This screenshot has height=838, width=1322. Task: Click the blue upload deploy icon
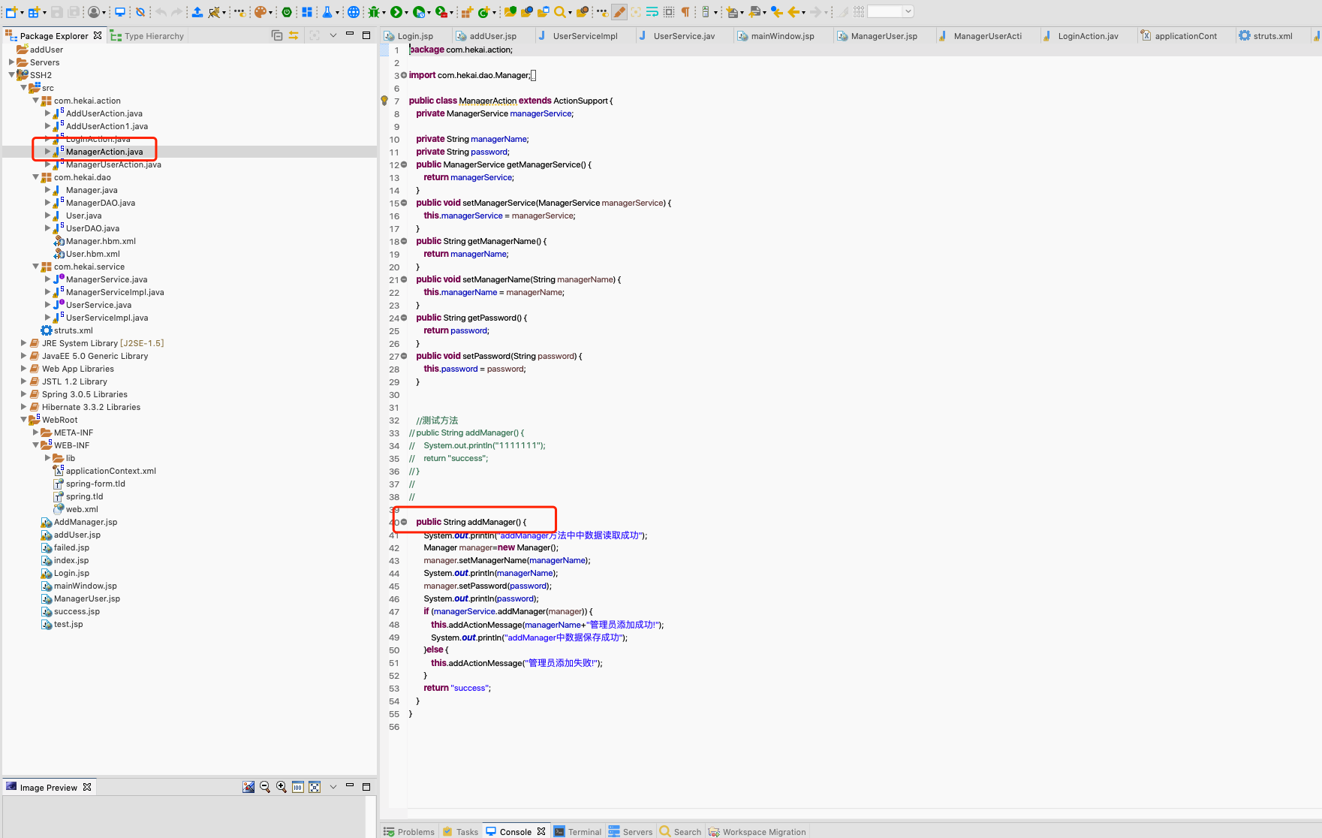tap(197, 12)
